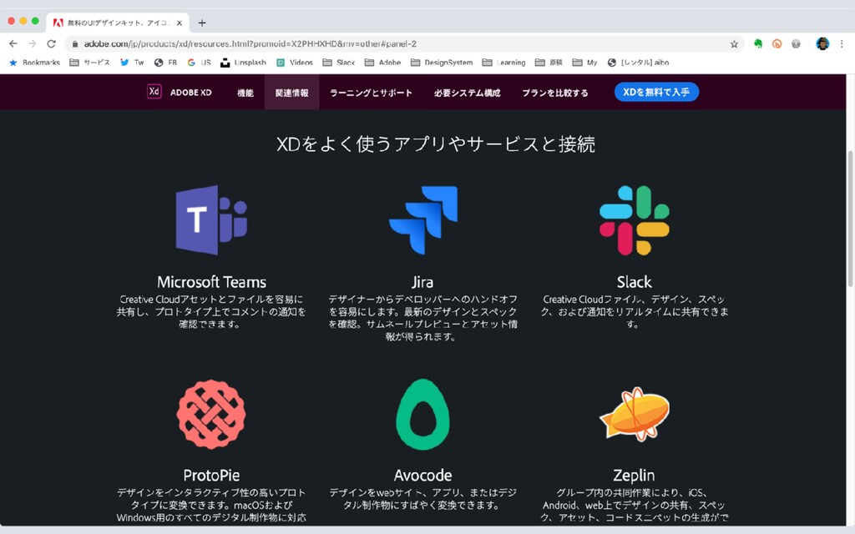Click the orange extension icon in toolbar
The image size is (855, 534).
[777, 43]
